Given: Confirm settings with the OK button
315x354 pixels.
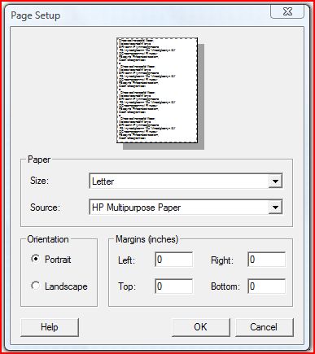Looking at the screenshot, I should click(201, 327).
